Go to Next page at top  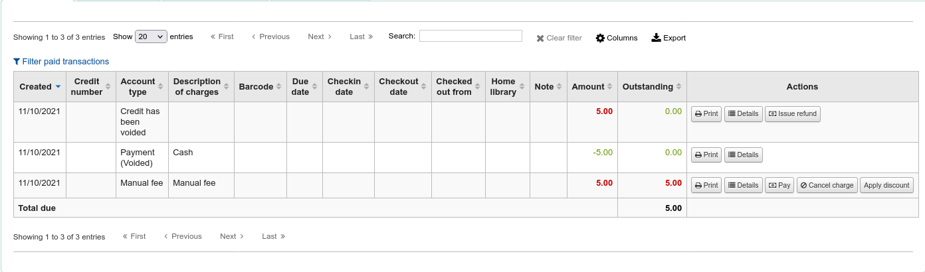click(x=319, y=36)
